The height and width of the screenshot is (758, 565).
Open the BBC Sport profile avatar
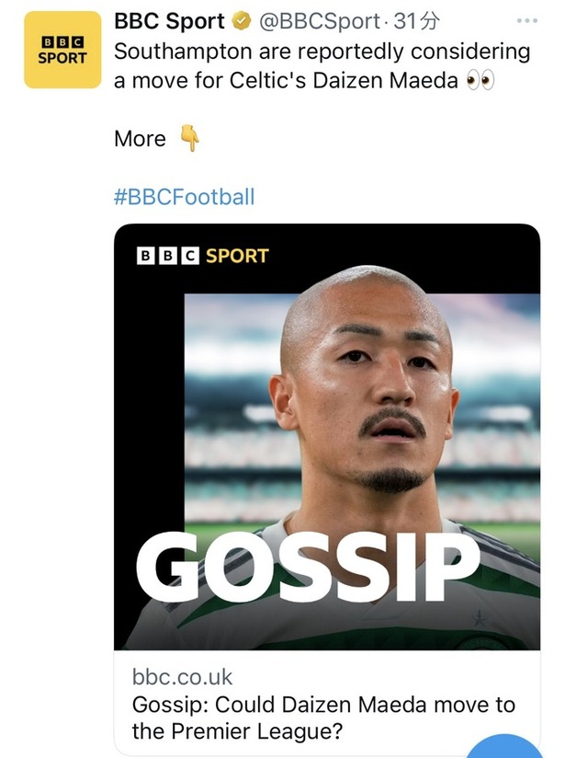click(62, 50)
